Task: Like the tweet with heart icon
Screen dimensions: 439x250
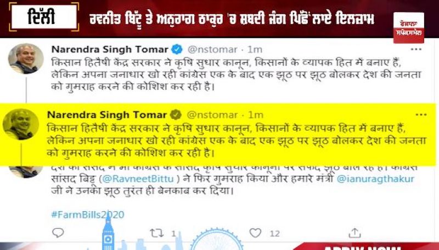Action: coord(255,232)
